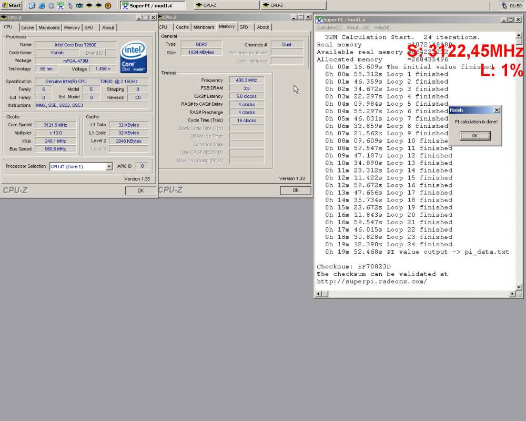Click Super PI horizontal scrollbar left arrow
The image size is (526, 421).
[319, 294]
